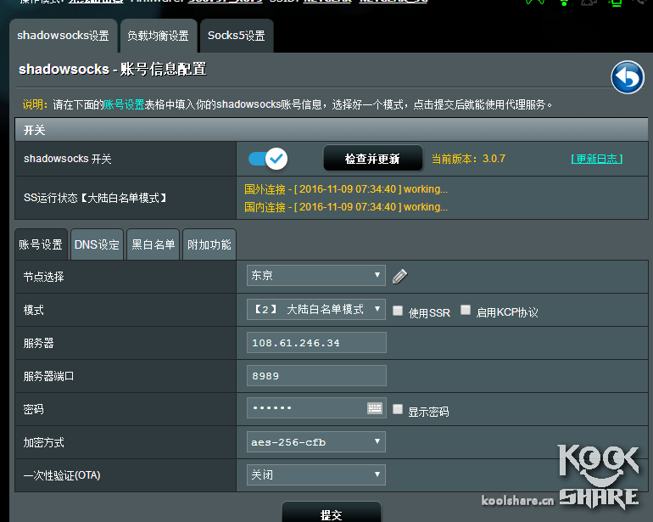The width and height of the screenshot is (653, 522).
Task: Switch to the 负载均衡设置 tab
Action: (158, 36)
